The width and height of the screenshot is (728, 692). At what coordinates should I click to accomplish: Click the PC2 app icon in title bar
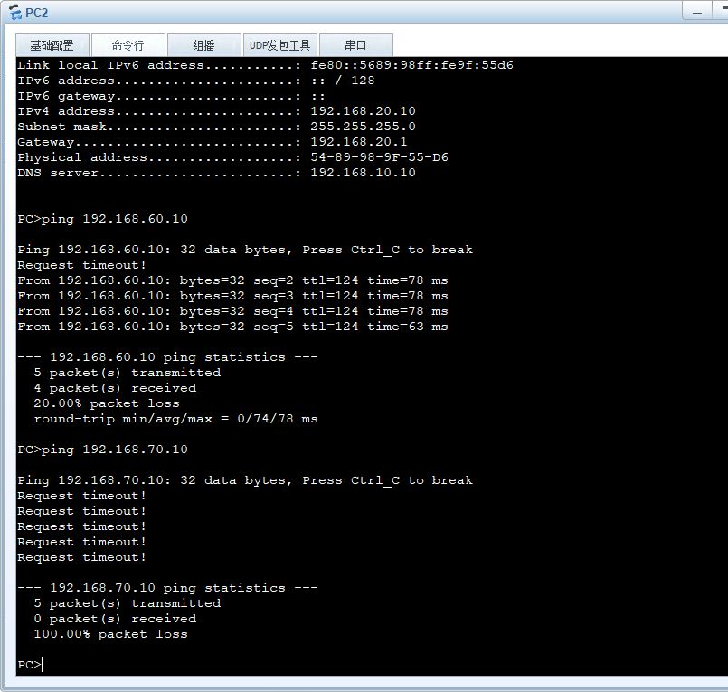[x=15, y=13]
